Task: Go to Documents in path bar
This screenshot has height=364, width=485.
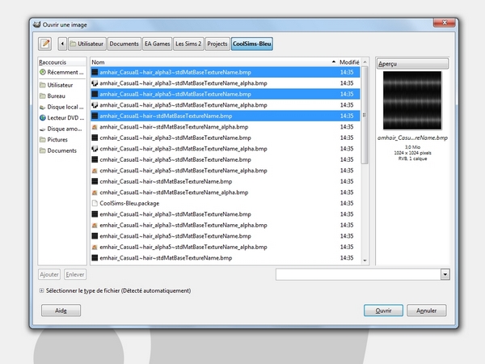Action: pos(124,44)
